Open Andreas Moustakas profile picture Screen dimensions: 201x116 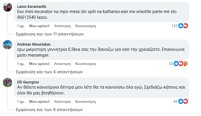[x=7, y=45]
